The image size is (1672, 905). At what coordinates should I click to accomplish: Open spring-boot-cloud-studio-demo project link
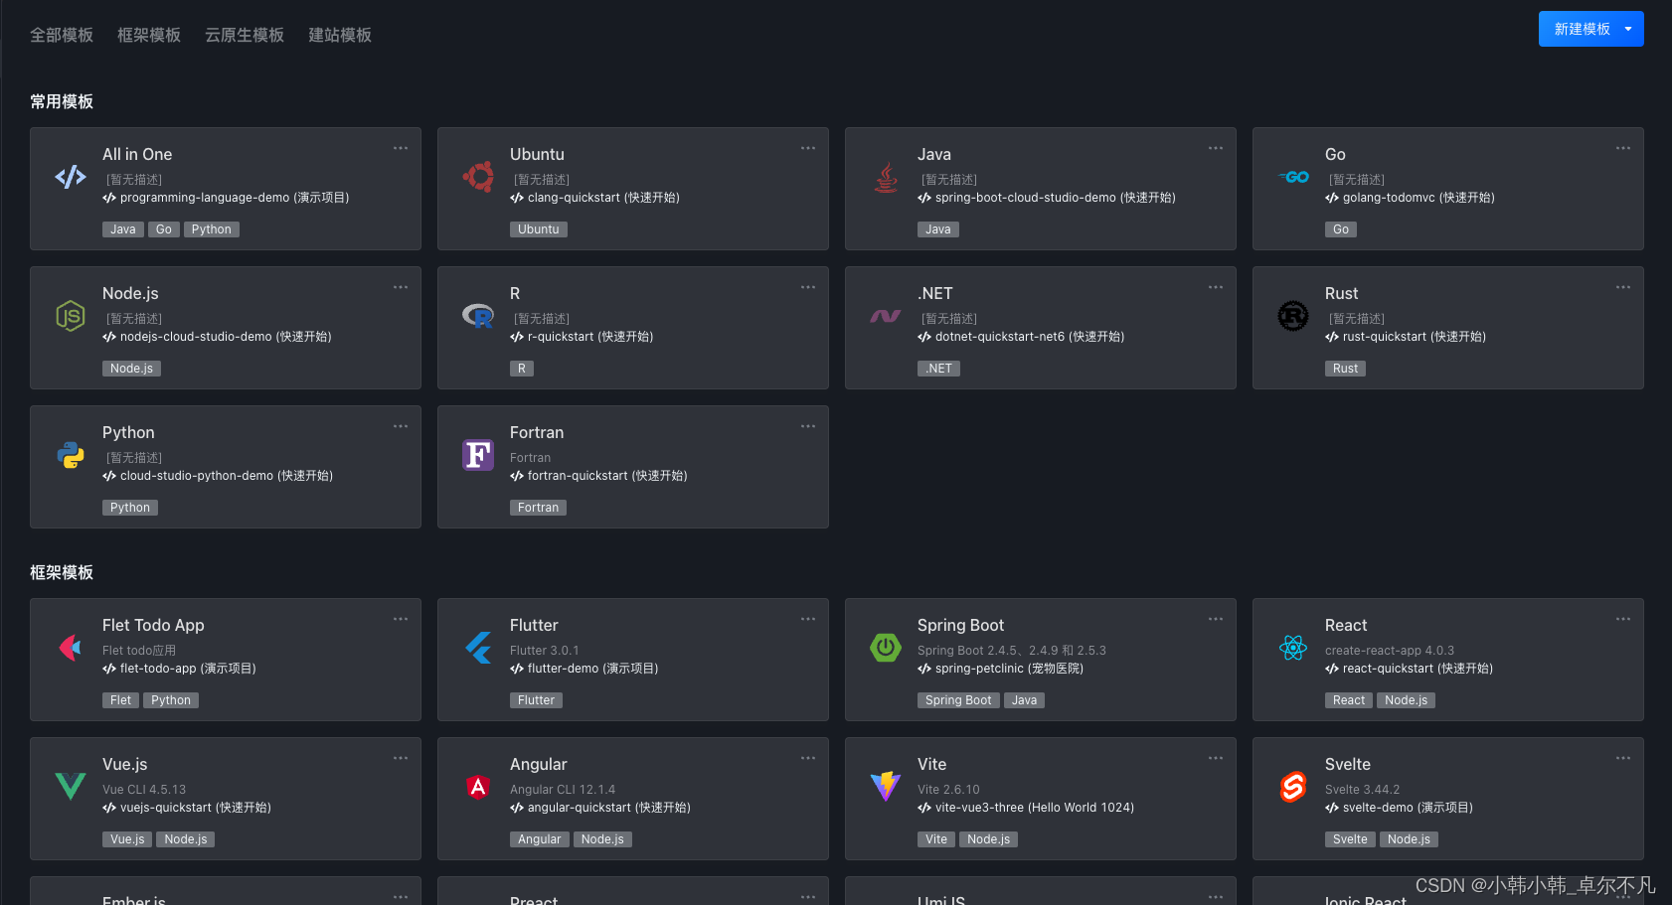tap(1047, 198)
